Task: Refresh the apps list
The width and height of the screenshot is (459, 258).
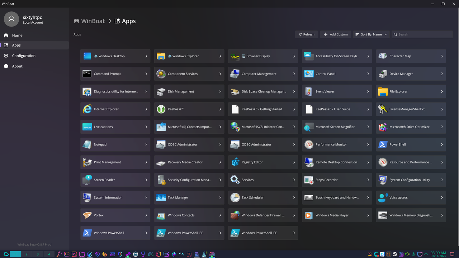Action: coord(306,34)
